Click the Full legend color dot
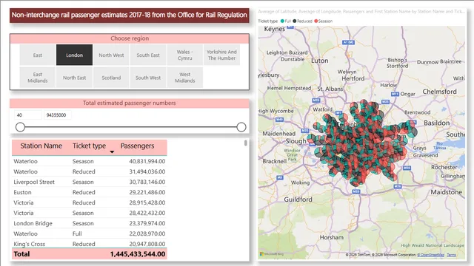This screenshot has height=266, width=474. coord(282,21)
